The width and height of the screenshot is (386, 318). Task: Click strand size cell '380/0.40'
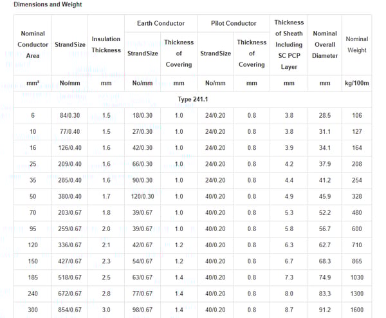[69, 196]
